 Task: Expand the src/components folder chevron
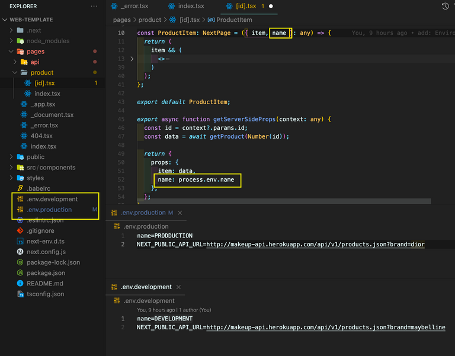coord(11,168)
